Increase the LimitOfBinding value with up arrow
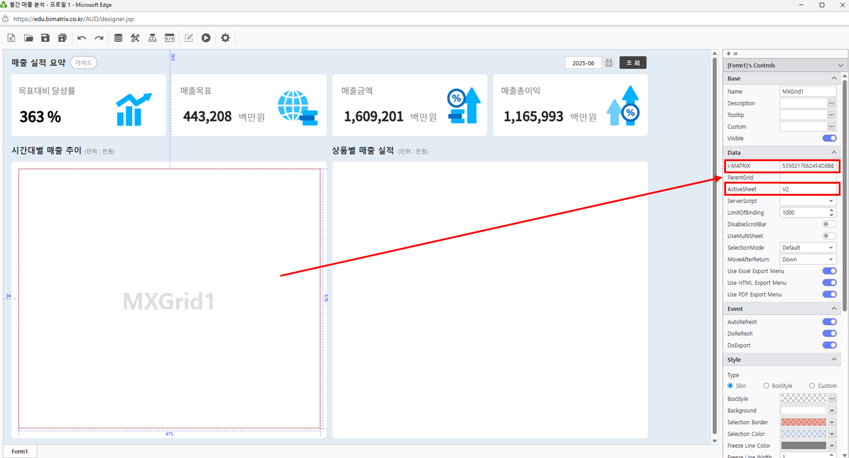This screenshot has height=458, width=849. [x=831, y=210]
